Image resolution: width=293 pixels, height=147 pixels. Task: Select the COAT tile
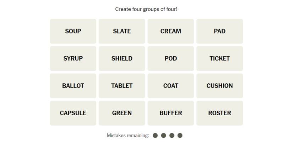pyautogui.click(x=171, y=86)
